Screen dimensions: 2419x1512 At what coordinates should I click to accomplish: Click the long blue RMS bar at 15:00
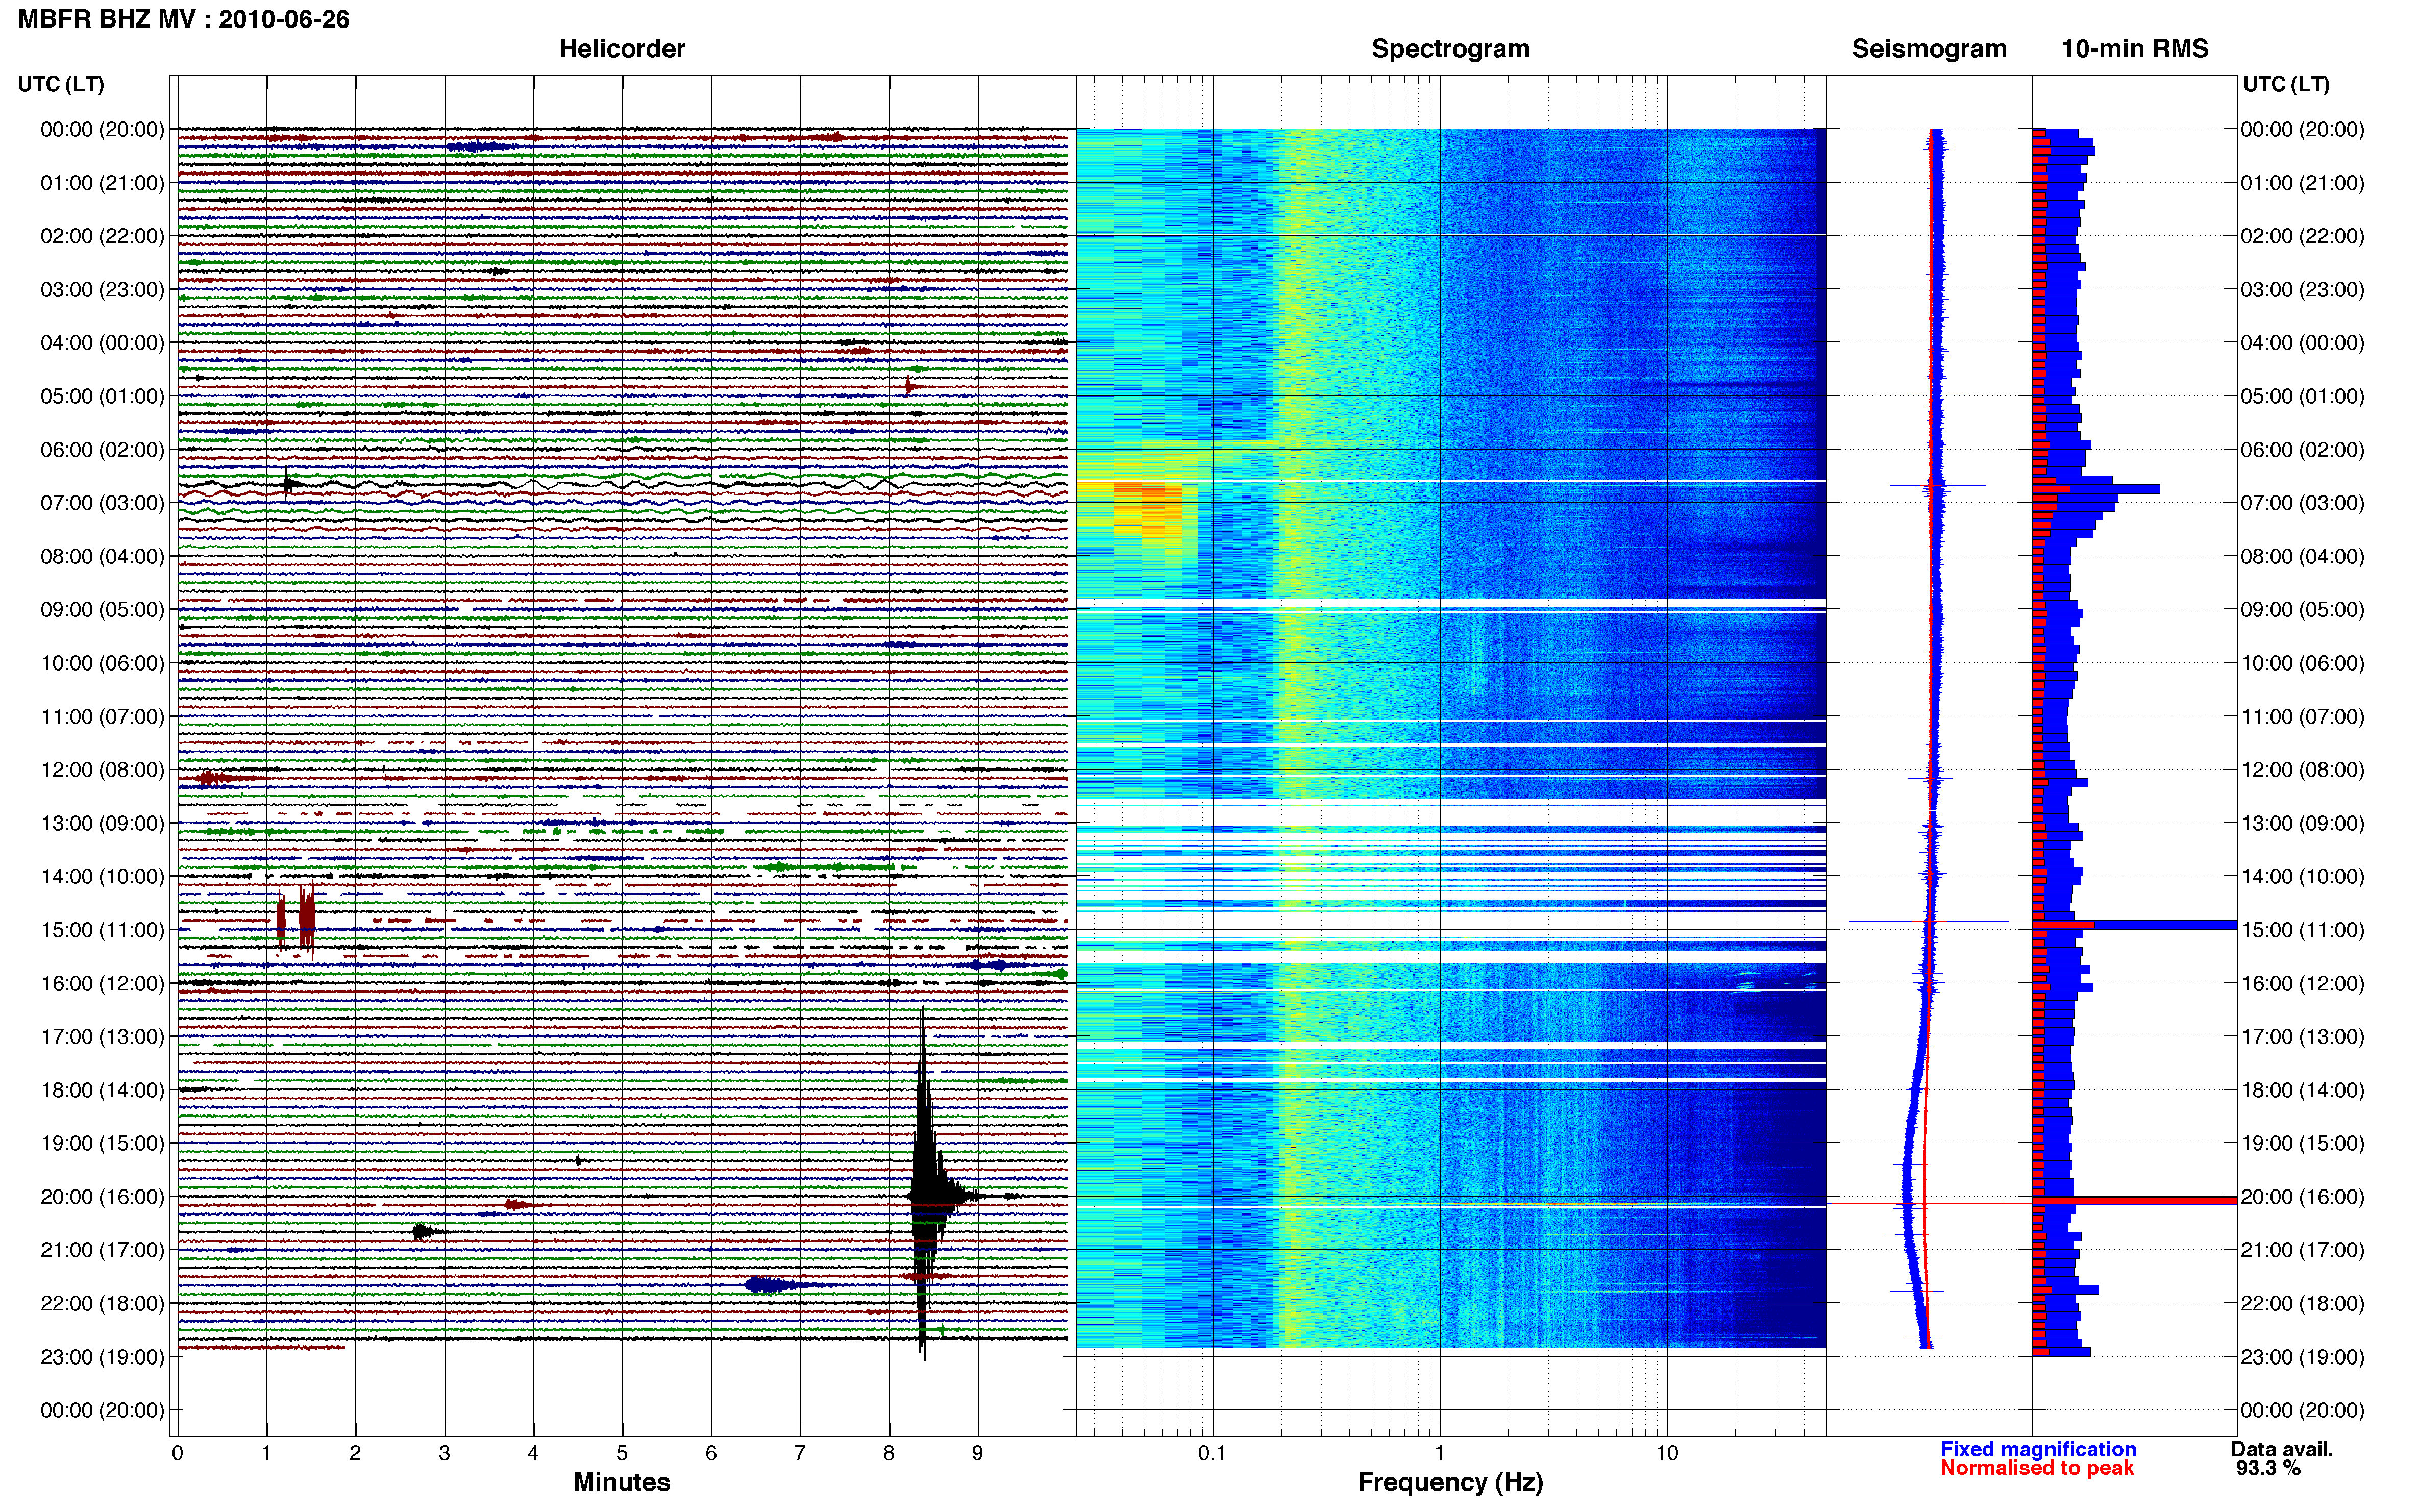pyautogui.click(x=2134, y=925)
